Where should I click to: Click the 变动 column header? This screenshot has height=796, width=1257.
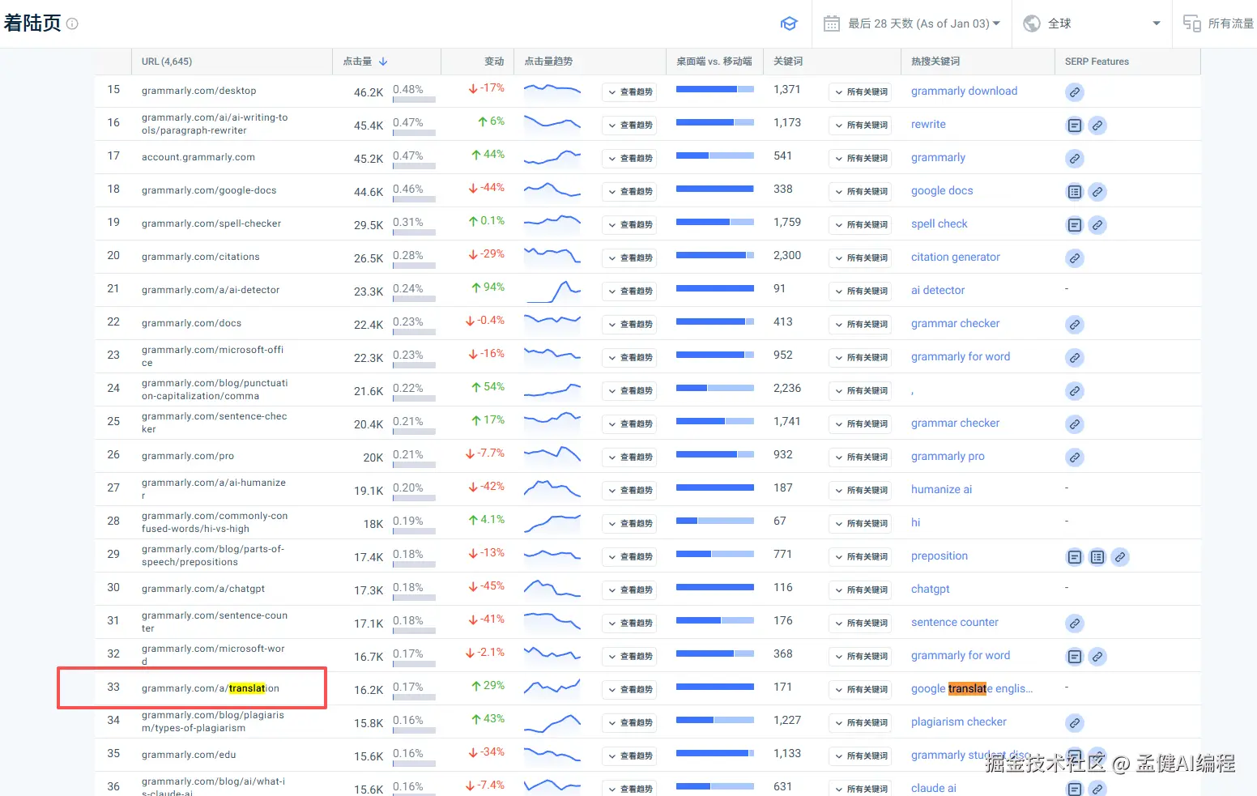click(494, 62)
